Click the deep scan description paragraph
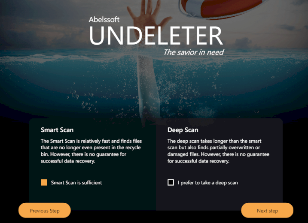Viewport: 308px width, 223px height. tap(218, 151)
